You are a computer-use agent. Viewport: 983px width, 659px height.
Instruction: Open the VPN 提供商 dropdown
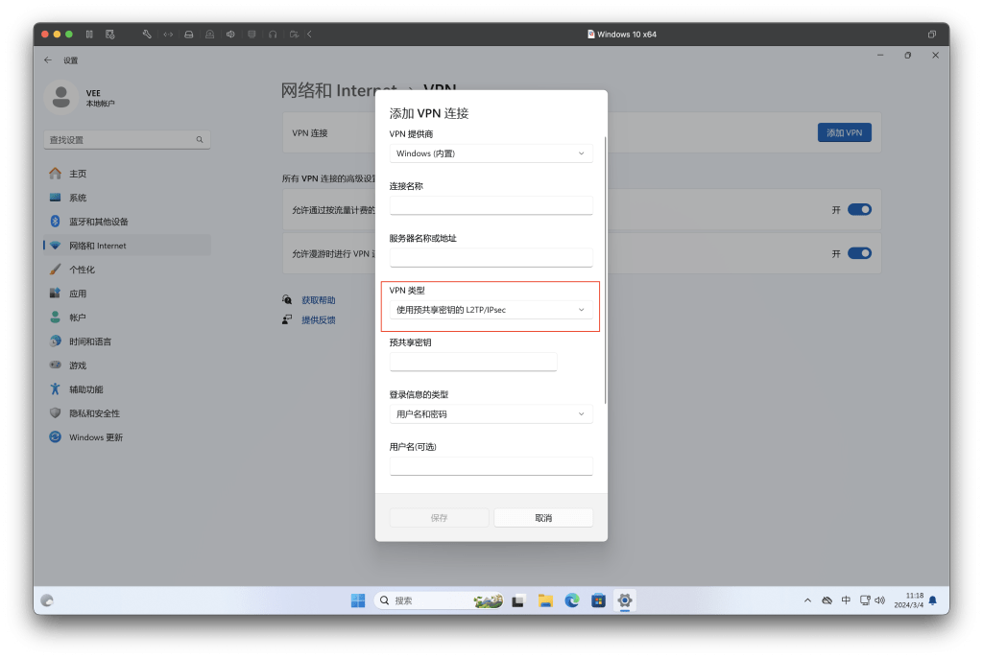(x=491, y=153)
